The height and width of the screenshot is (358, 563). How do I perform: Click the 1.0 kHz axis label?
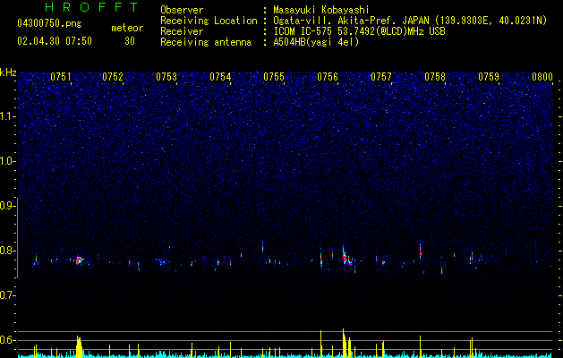7,161
